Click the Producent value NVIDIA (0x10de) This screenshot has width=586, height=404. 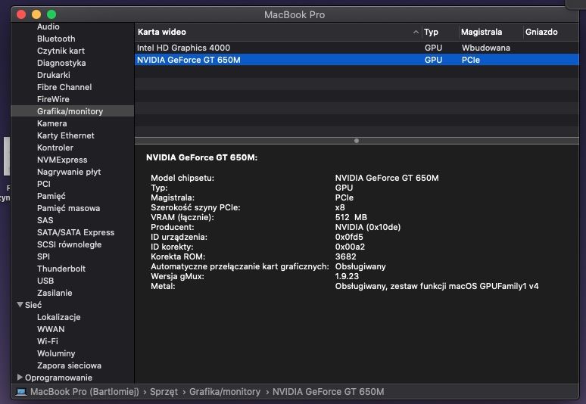(x=368, y=227)
